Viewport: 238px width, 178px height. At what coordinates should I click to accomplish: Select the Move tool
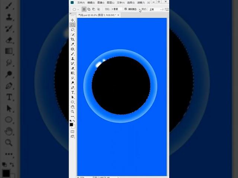tap(73, 20)
